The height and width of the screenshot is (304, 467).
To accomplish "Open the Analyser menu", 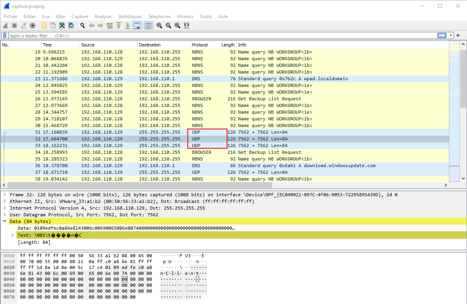I will [x=103, y=17].
